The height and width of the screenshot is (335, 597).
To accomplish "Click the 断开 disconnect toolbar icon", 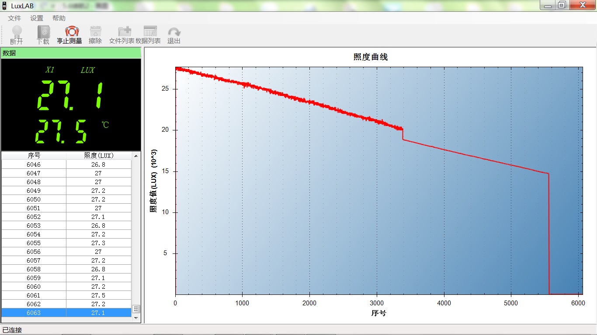I will [x=17, y=35].
